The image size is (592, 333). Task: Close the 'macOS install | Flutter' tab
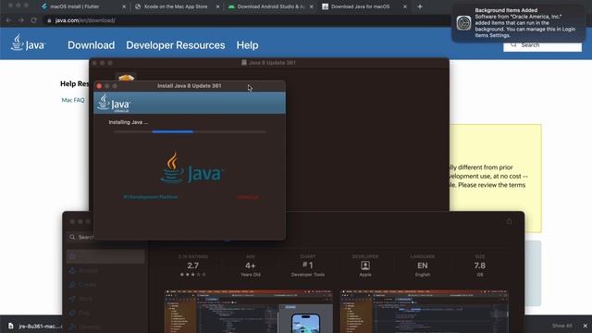click(124, 6)
